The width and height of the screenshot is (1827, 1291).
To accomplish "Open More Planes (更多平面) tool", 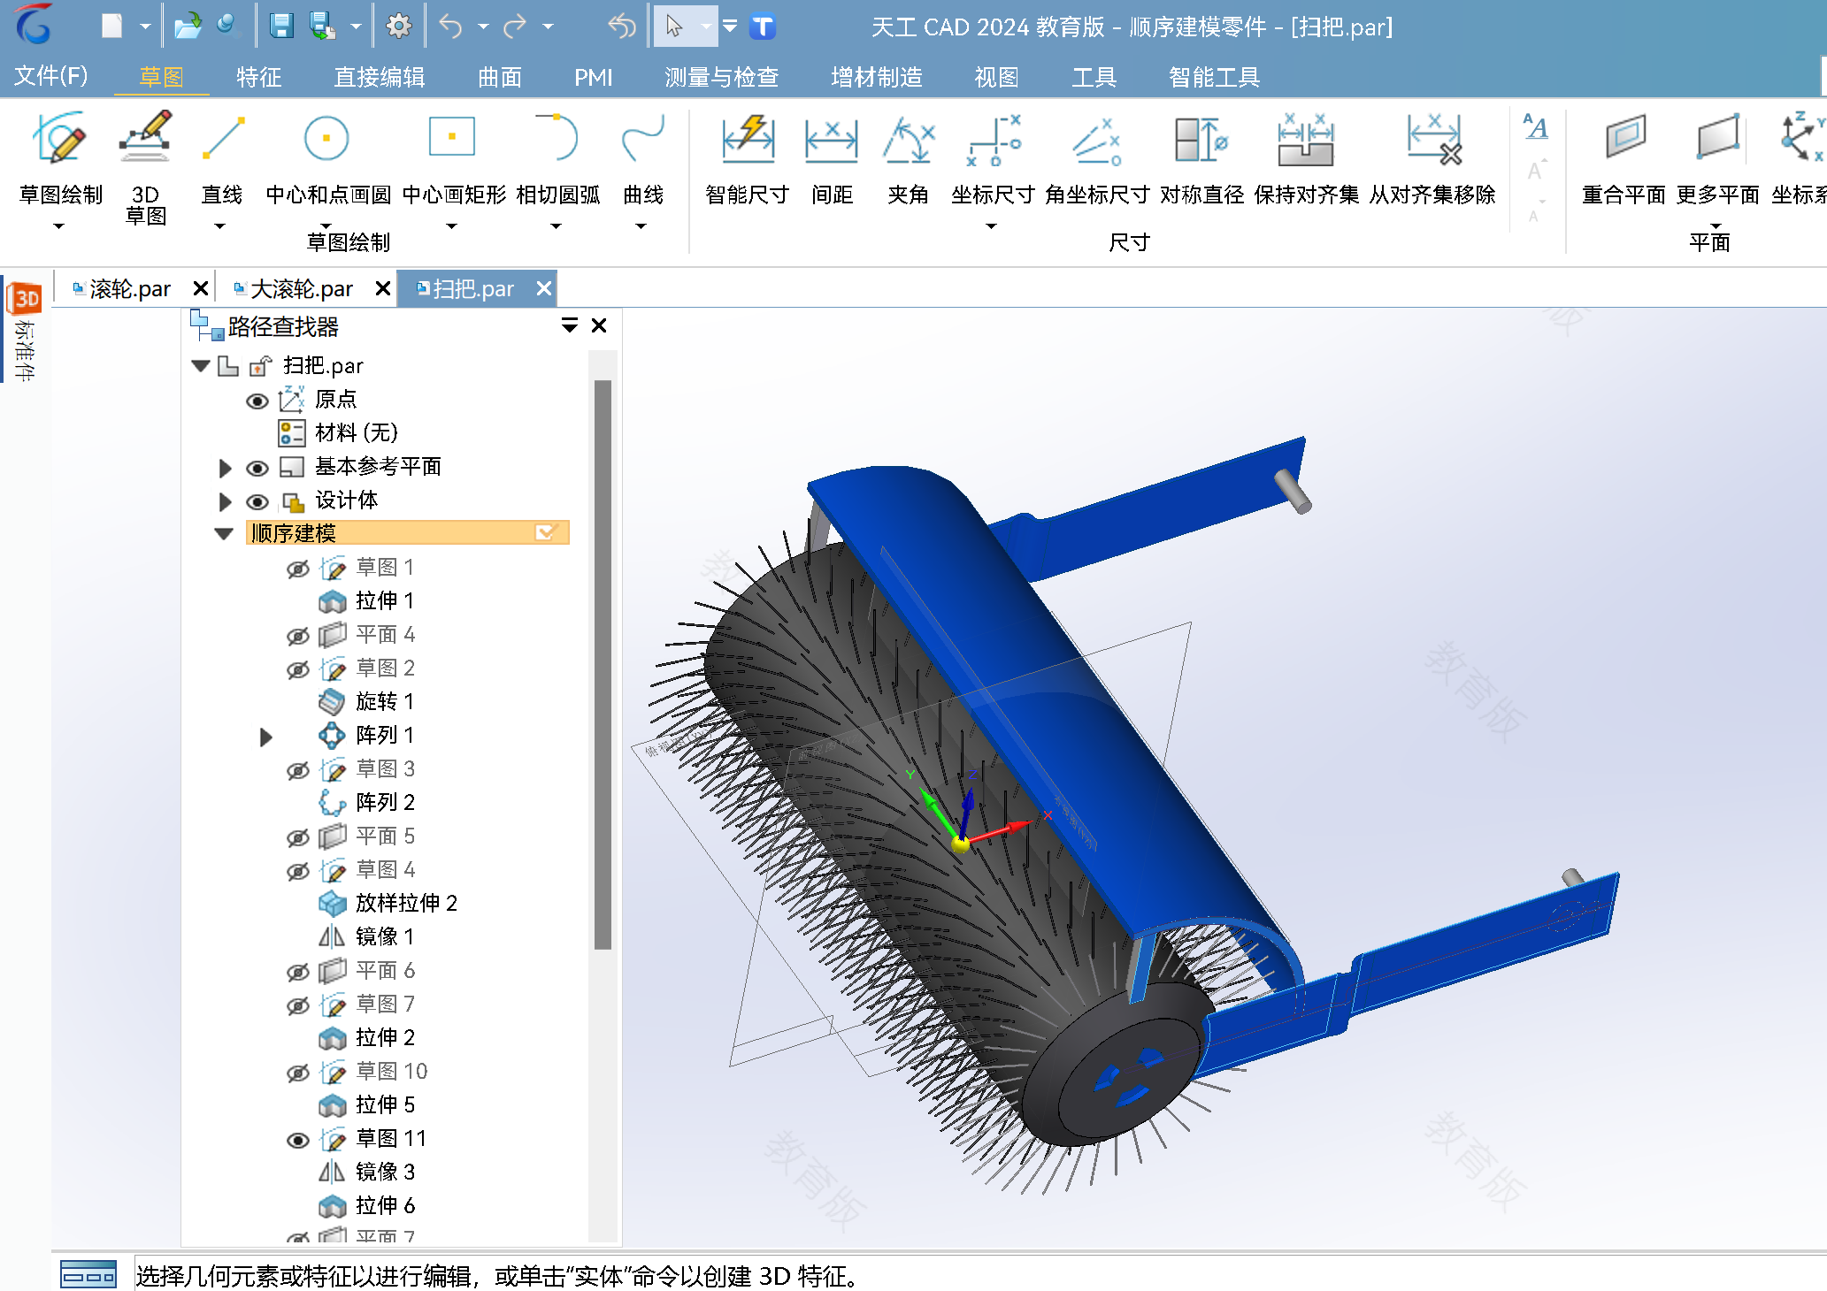I will coord(1717,159).
